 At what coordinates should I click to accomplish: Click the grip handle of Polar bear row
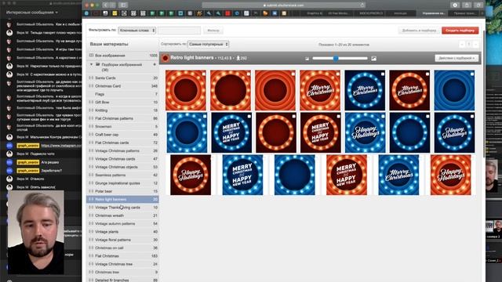click(91, 191)
